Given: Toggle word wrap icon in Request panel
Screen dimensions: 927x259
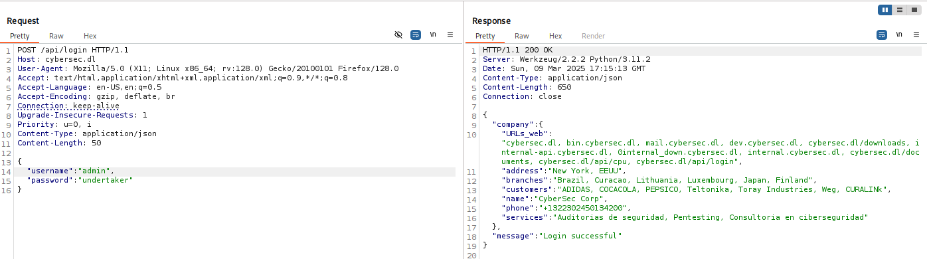Looking at the screenshot, I should [416, 35].
